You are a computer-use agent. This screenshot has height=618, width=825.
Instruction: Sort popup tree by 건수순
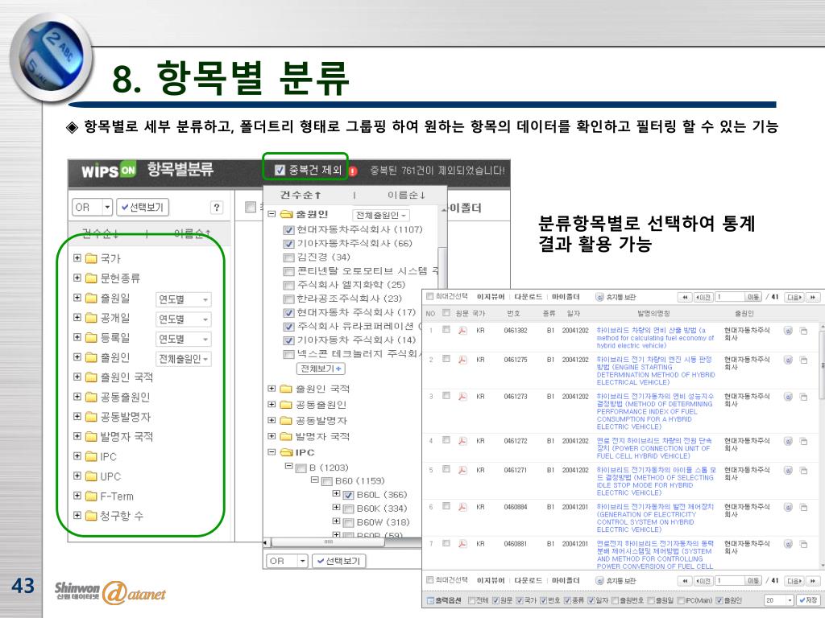click(x=301, y=195)
